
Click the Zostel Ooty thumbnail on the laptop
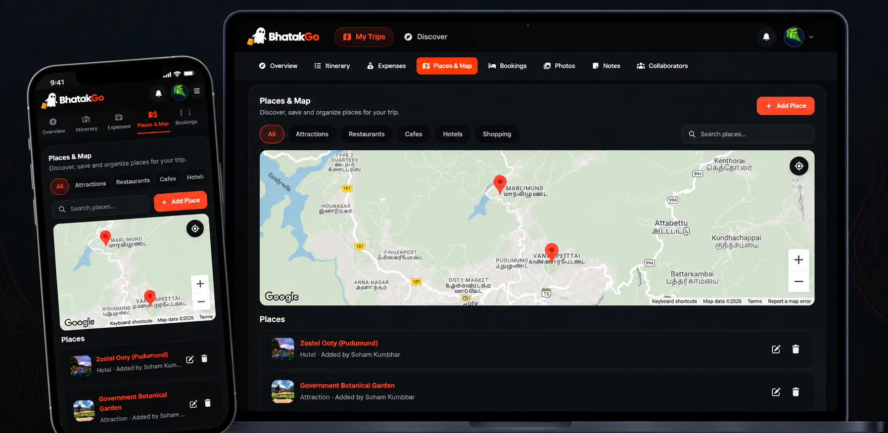(283, 349)
